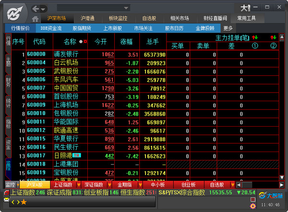This screenshot has height=212, width=288.
Task: Select the 中小板 bottom tab
Action: (x=158, y=185)
